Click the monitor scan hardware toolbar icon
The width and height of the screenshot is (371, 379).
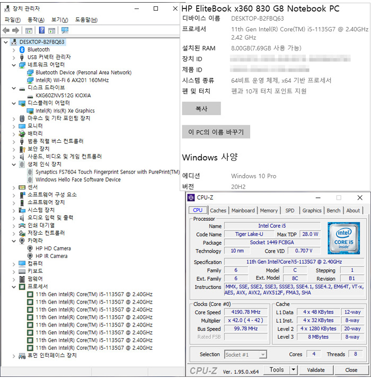pyautogui.click(x=65, y=30)
